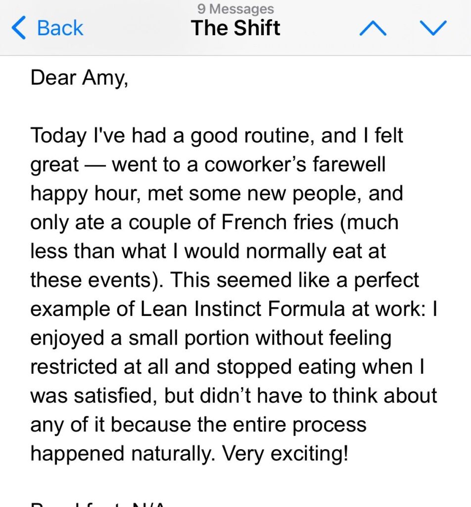
Task: Tap the words 'was satisfied' in text
Action: pos(94,396)
